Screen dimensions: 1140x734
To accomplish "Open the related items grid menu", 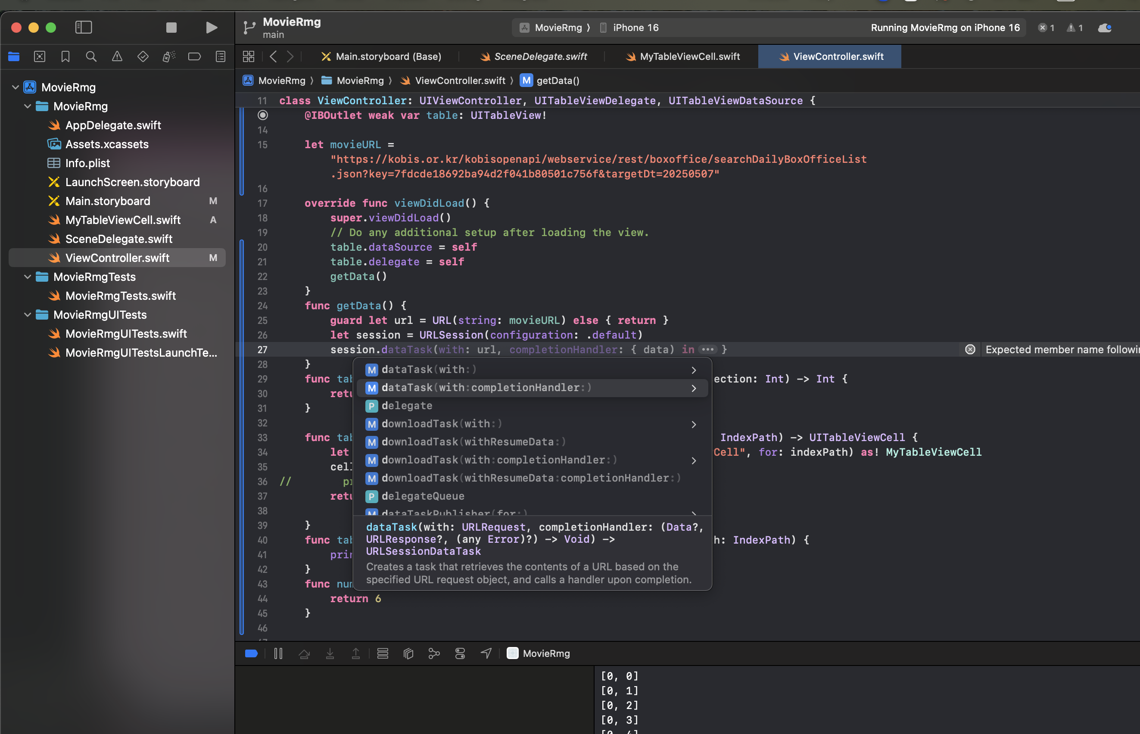I will click(248, 57).
